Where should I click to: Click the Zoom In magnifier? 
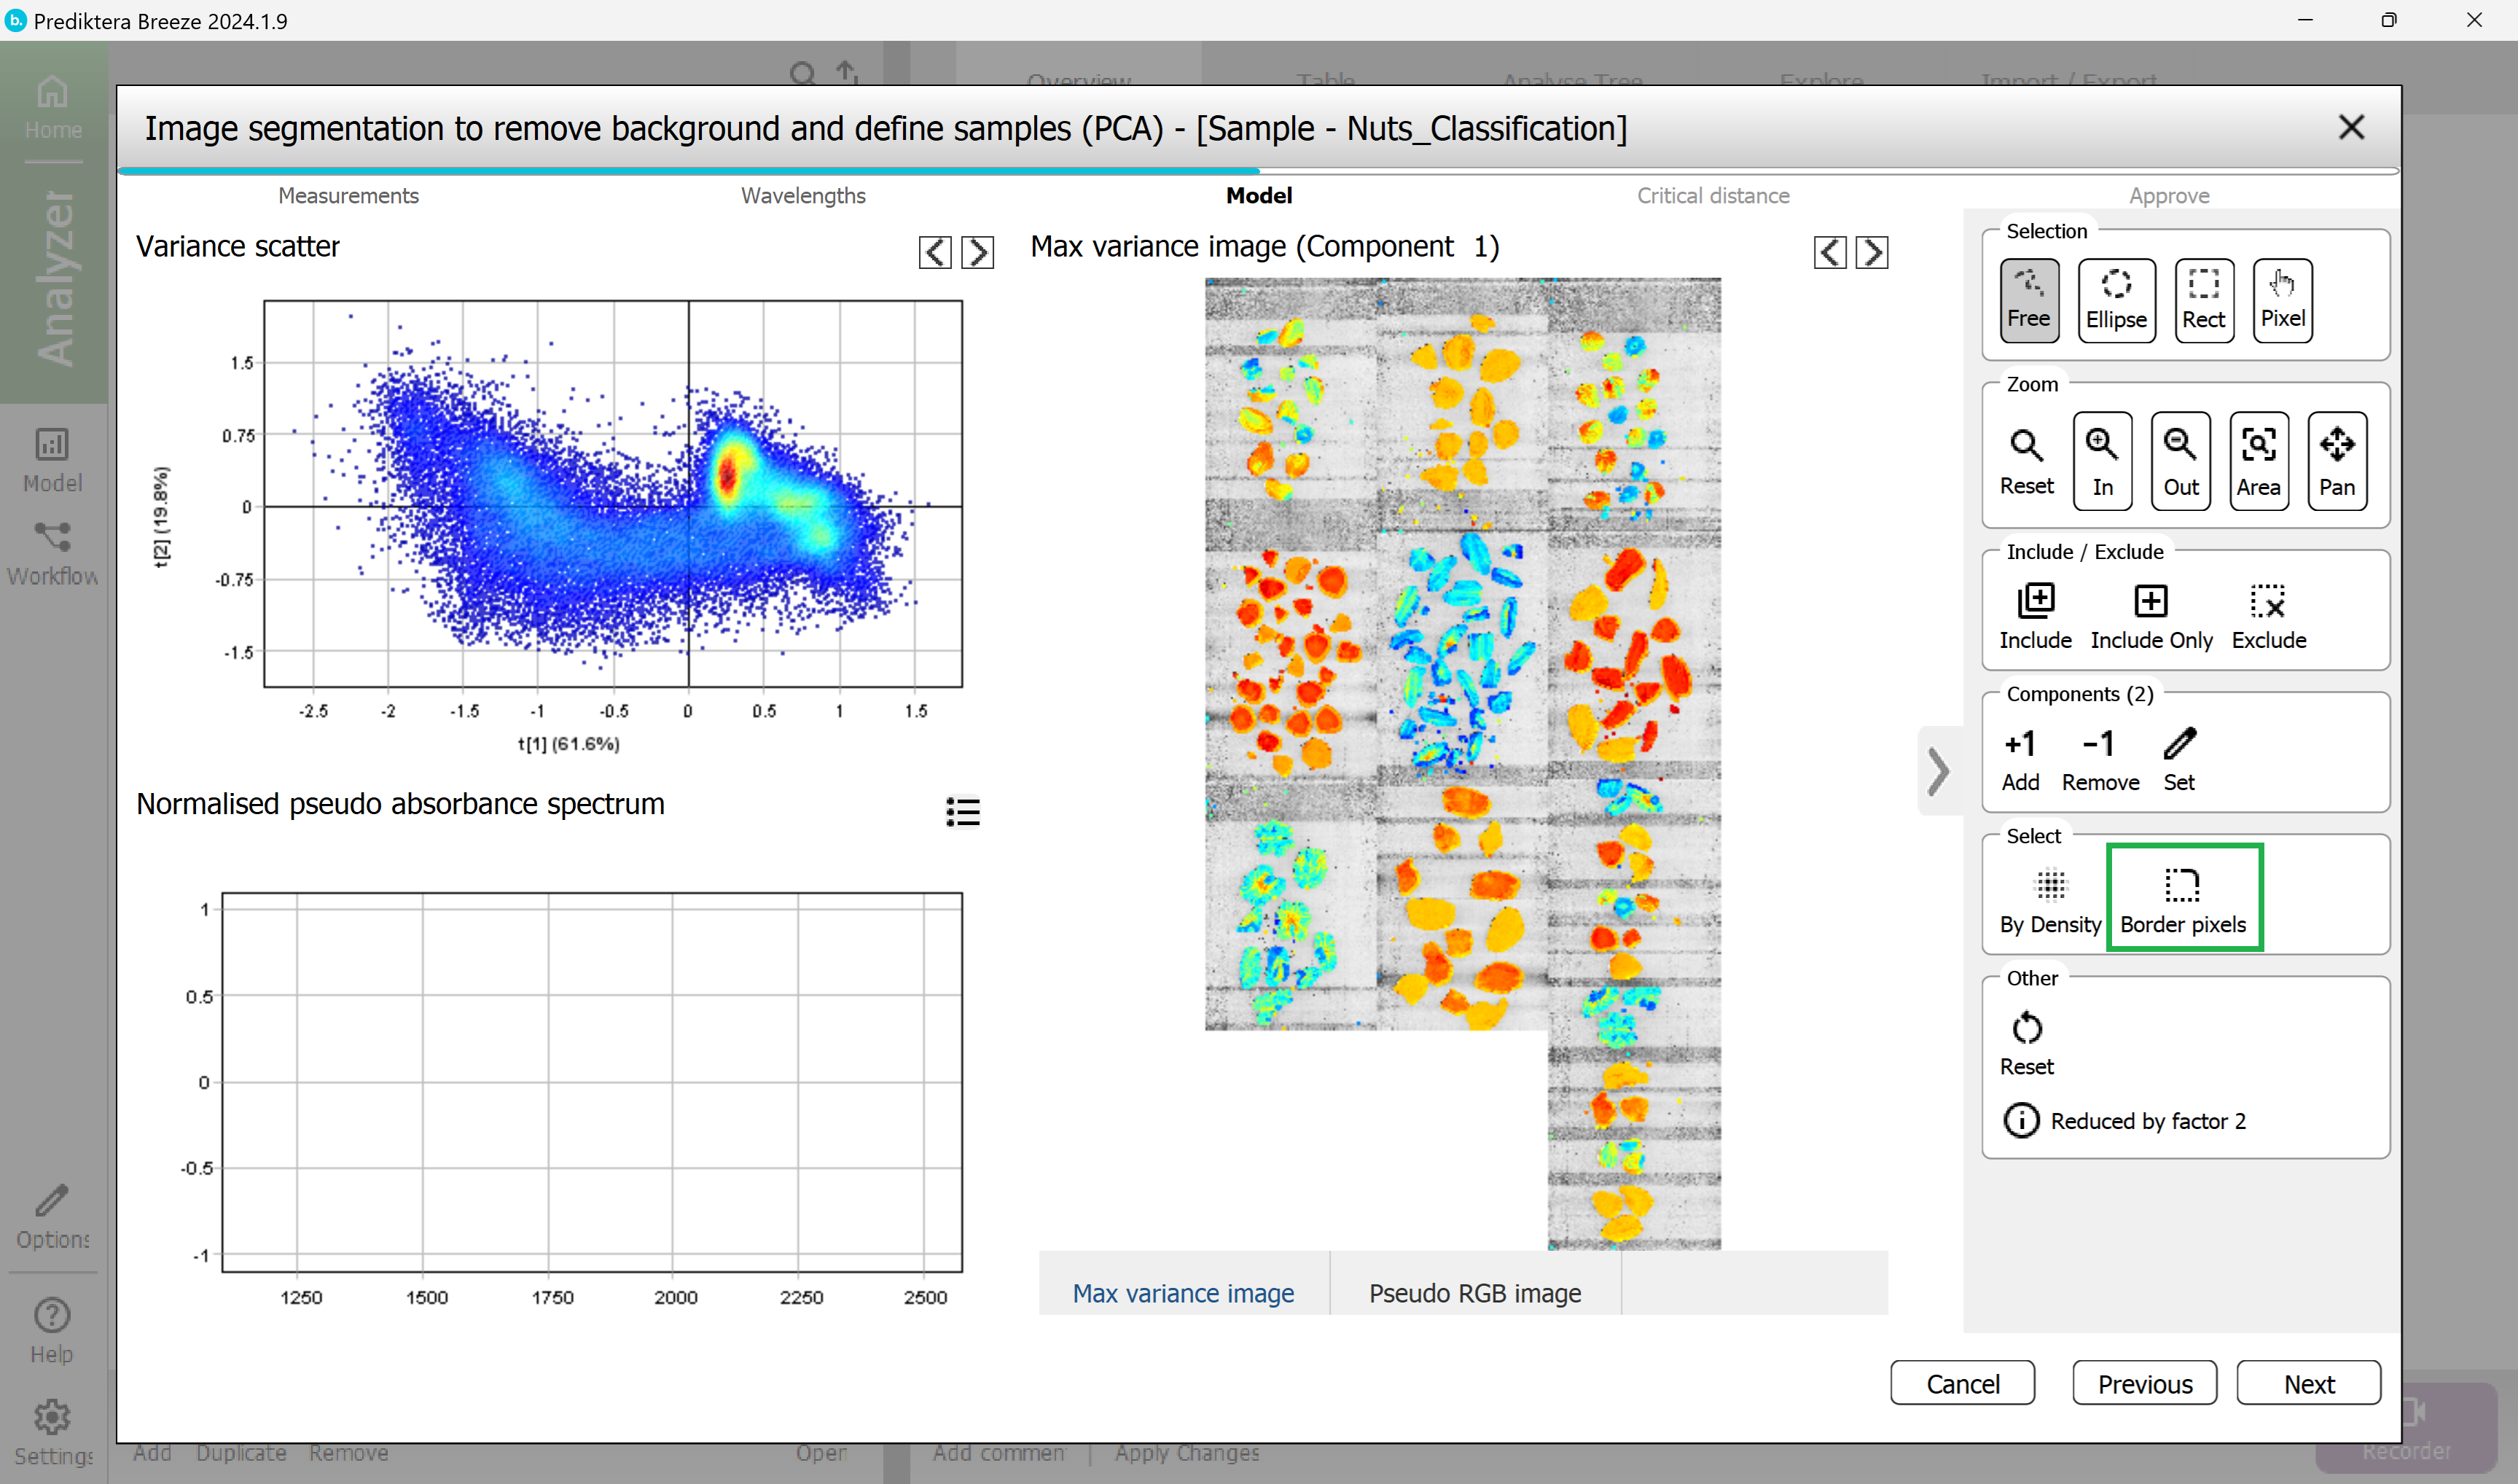[x=2101, y=460]
